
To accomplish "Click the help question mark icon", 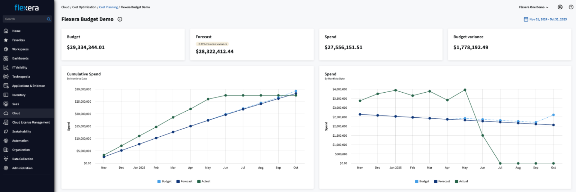I will coord(571,7).
